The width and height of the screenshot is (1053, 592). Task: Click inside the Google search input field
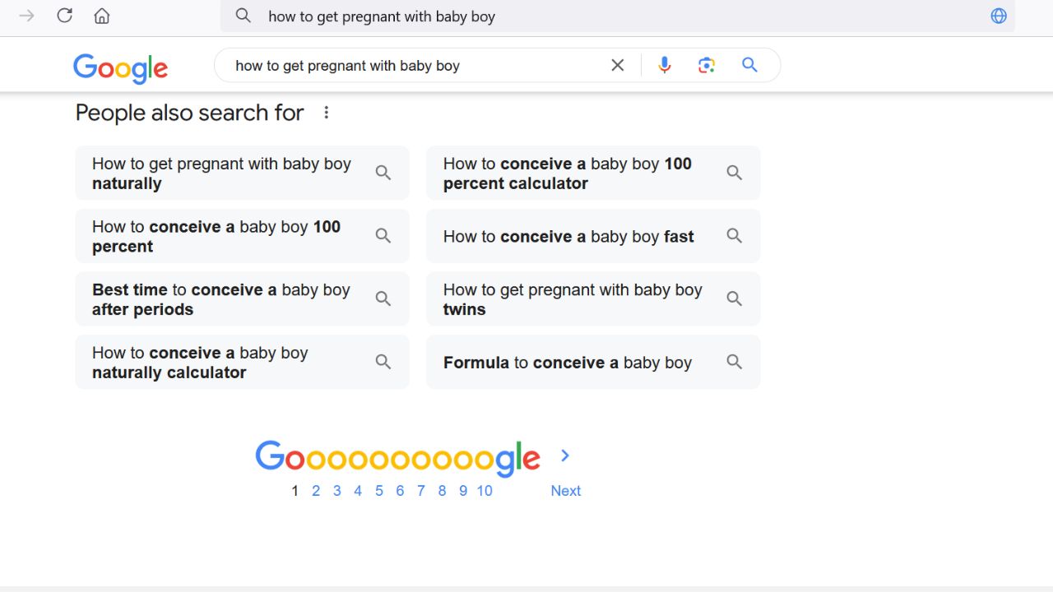point(411,66)
